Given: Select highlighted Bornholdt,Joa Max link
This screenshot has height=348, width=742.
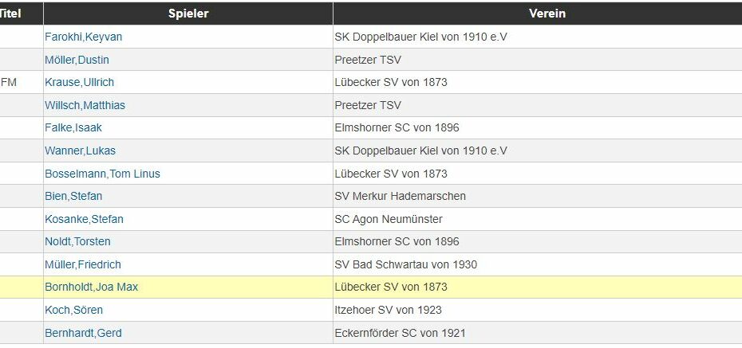Looking at the screenshot, I should [91, 287].
